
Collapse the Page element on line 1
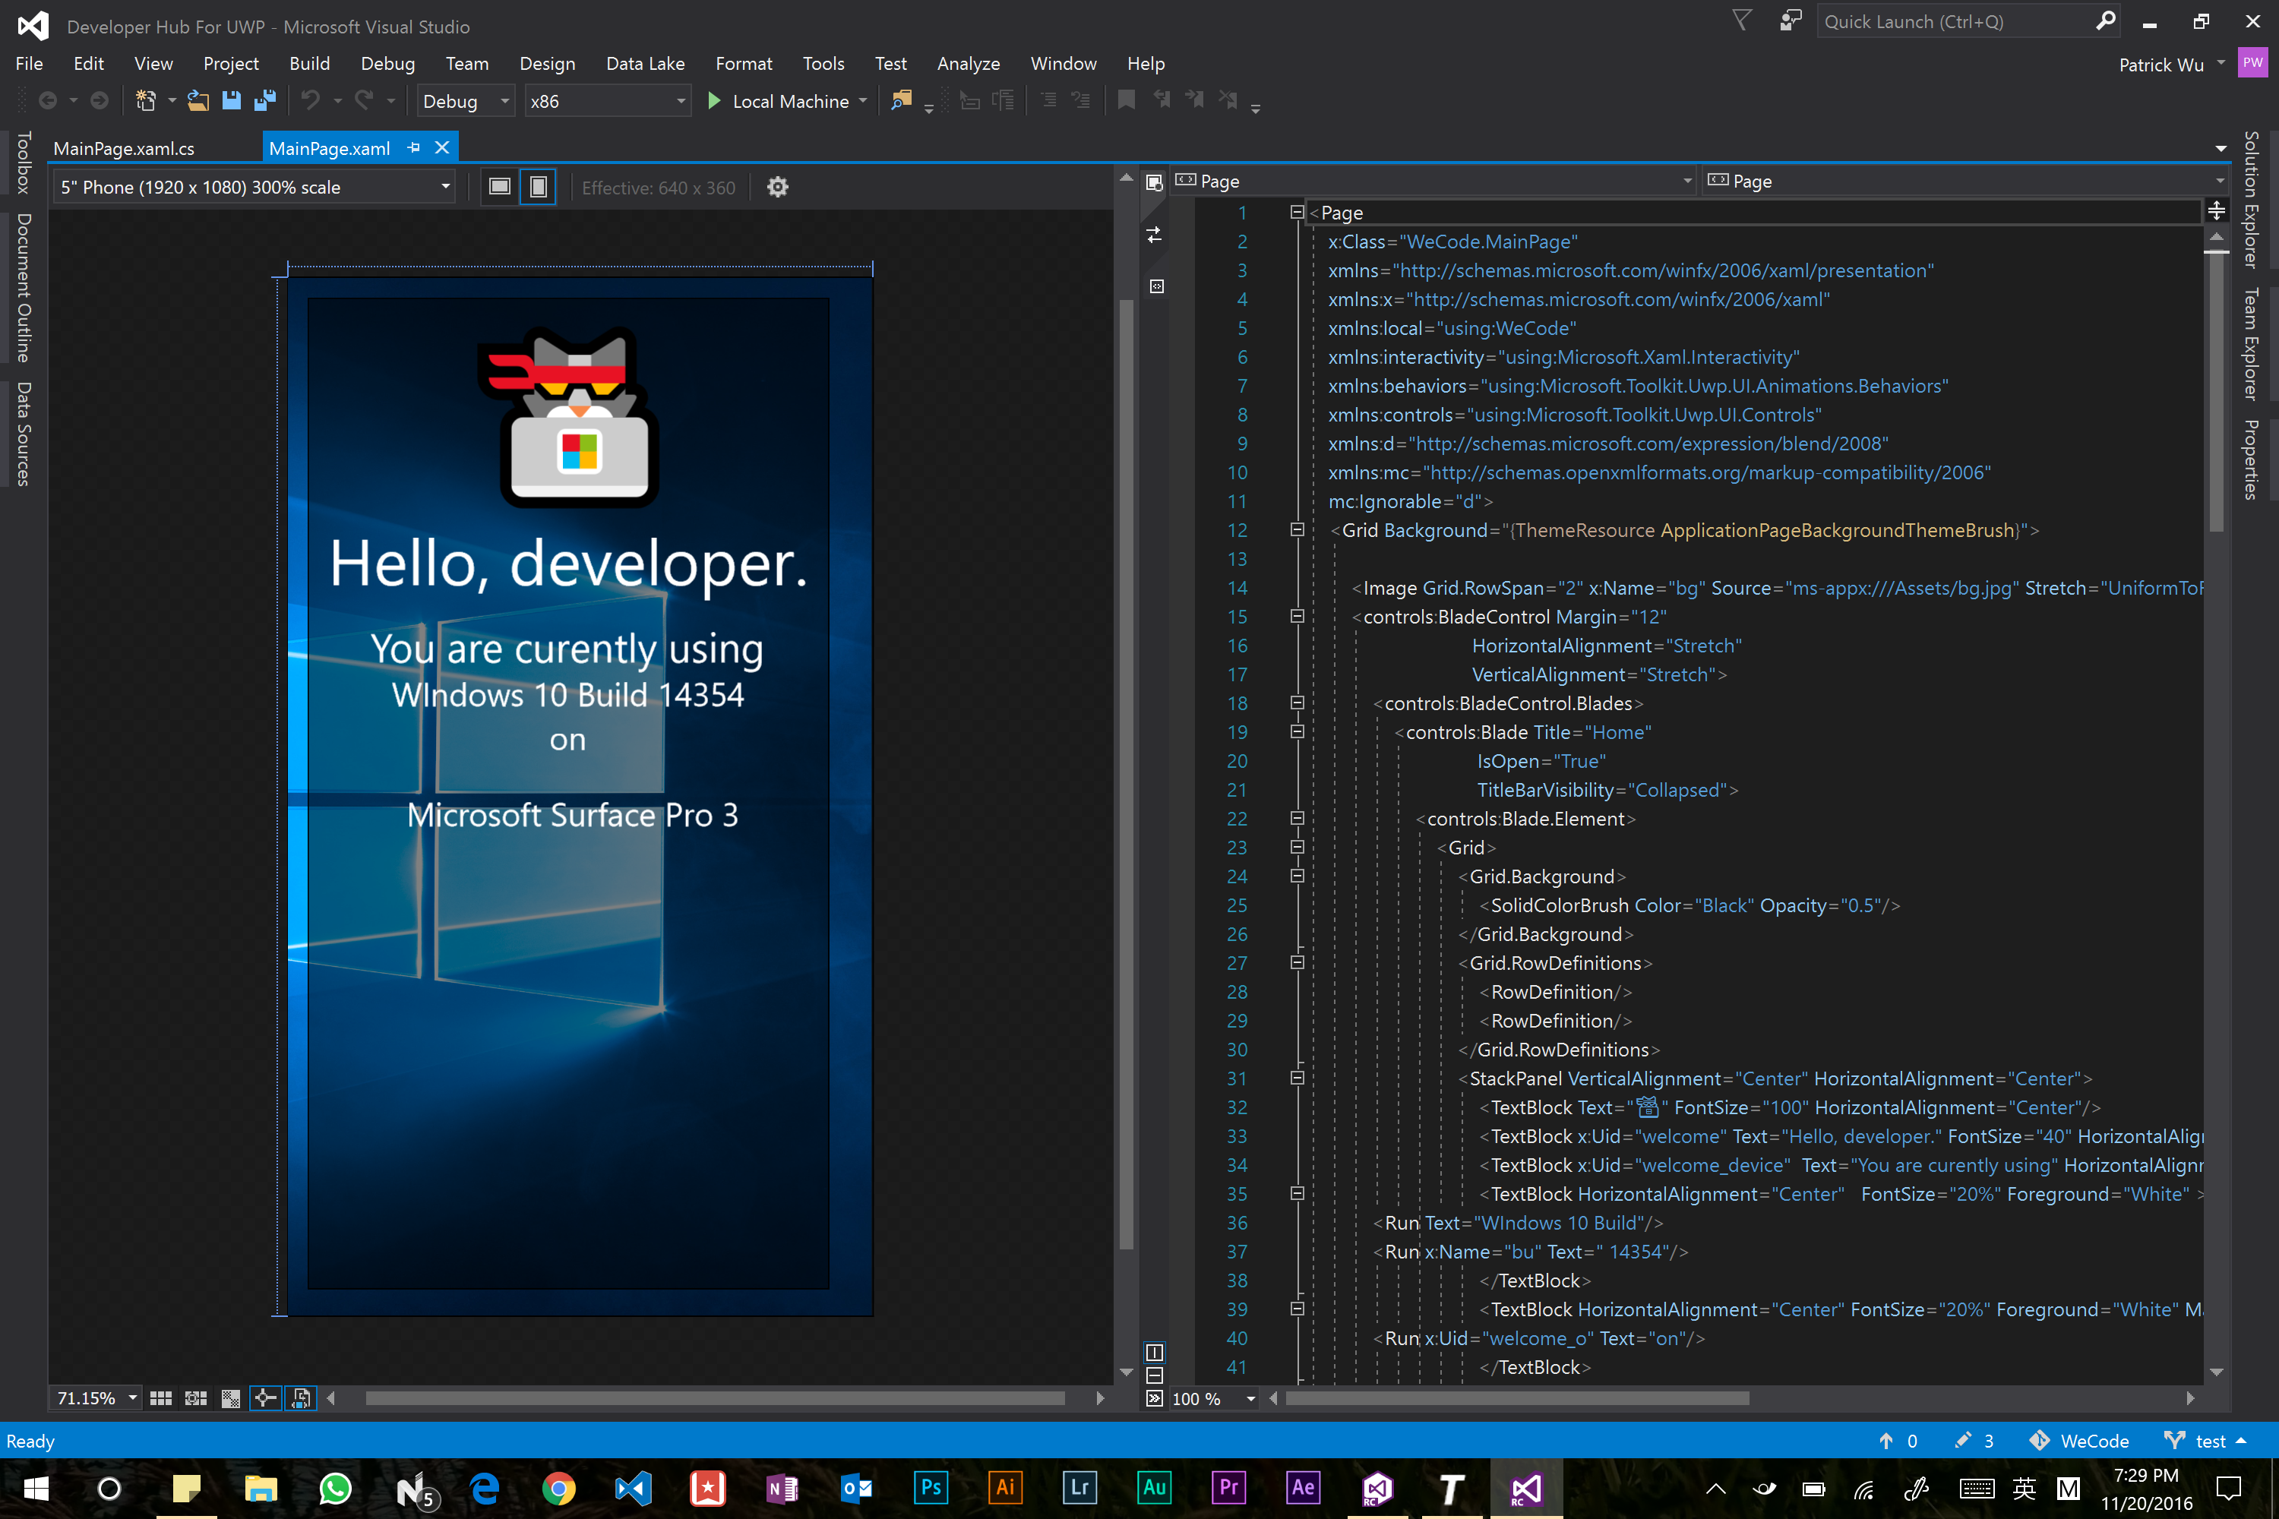[1298, 212]
